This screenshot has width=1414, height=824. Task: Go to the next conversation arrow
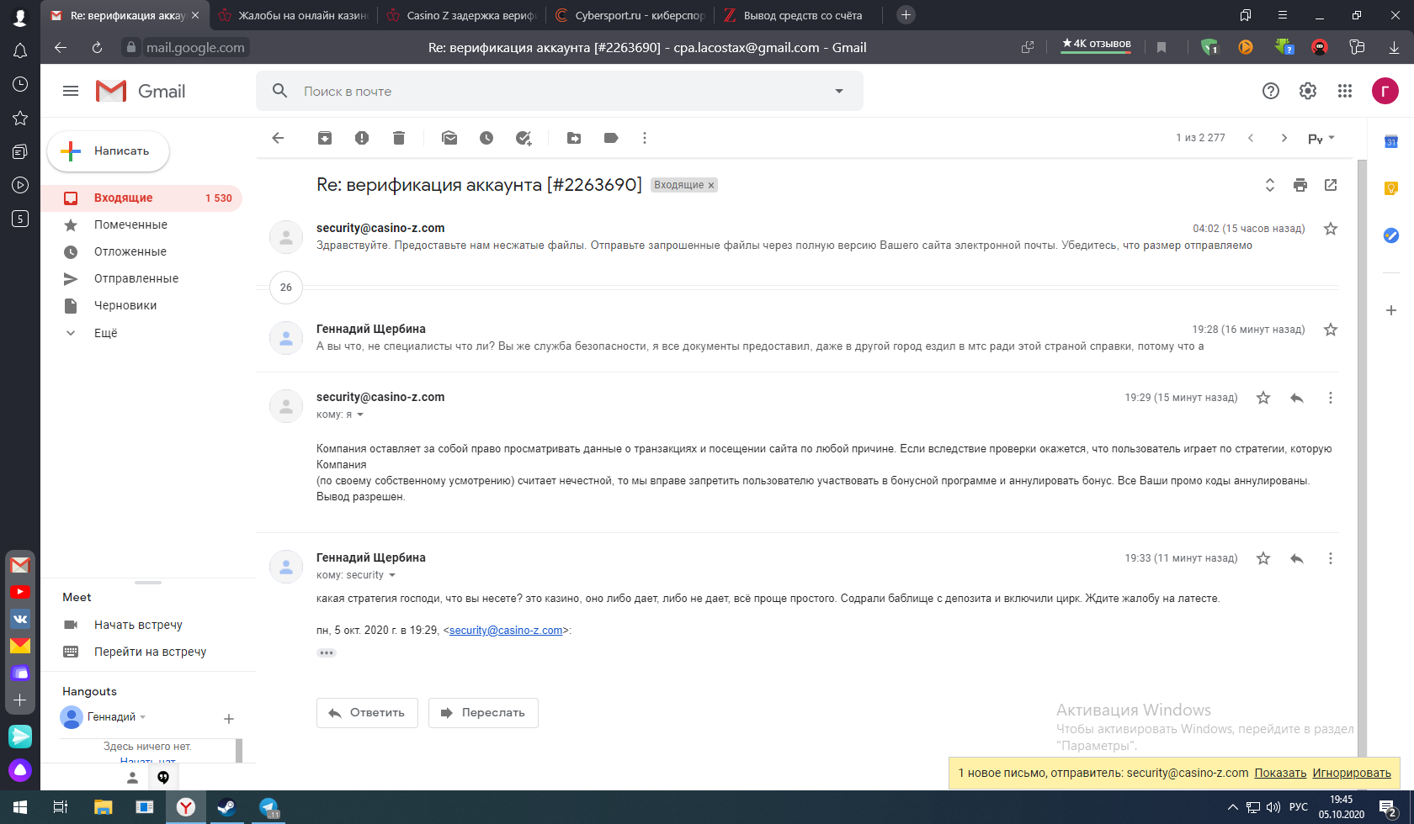pos(1284,138)
